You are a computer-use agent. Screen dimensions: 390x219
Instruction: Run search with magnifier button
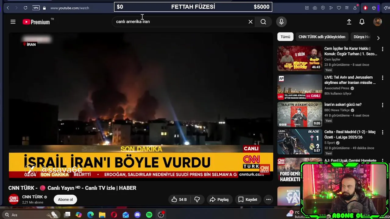point(263,22)
